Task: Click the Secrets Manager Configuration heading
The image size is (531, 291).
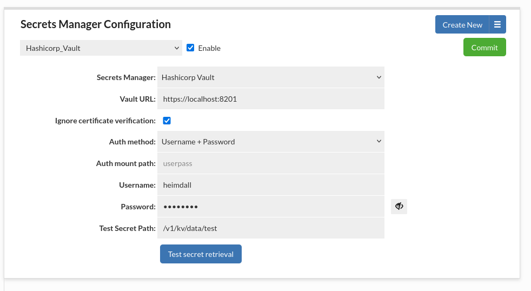Action: tap(96, 24)
